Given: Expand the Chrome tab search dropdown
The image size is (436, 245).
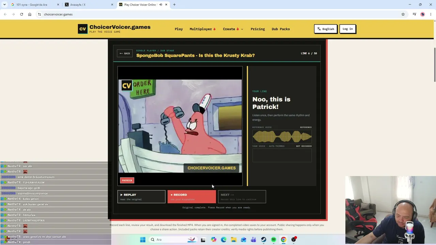Looking at the screenshot, I should 4,5.
